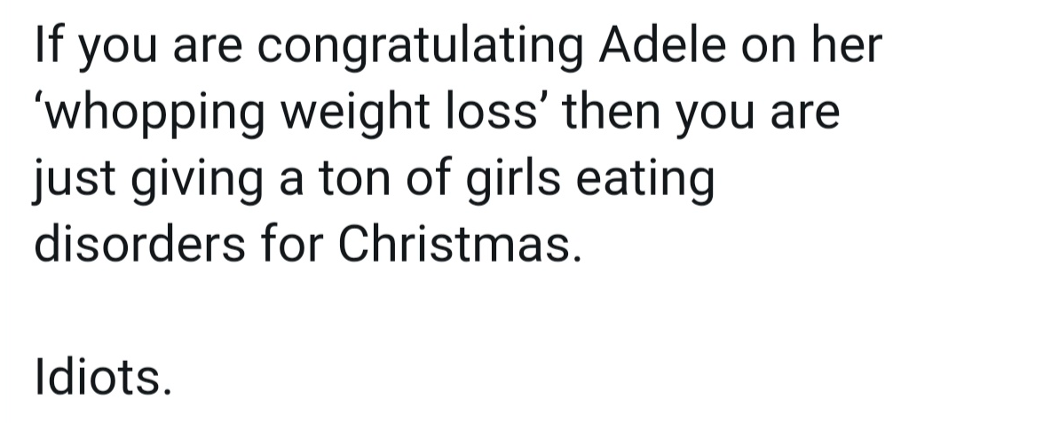Click the blank area between the paragraphs
Viewport: 1051px width, 423px height.
point(525,311)
